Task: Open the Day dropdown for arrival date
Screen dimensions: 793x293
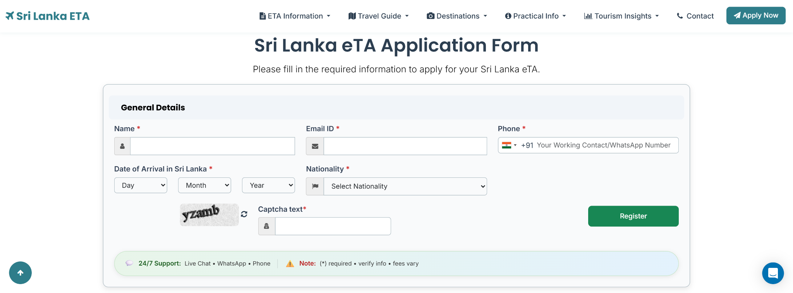Action: 141,186
